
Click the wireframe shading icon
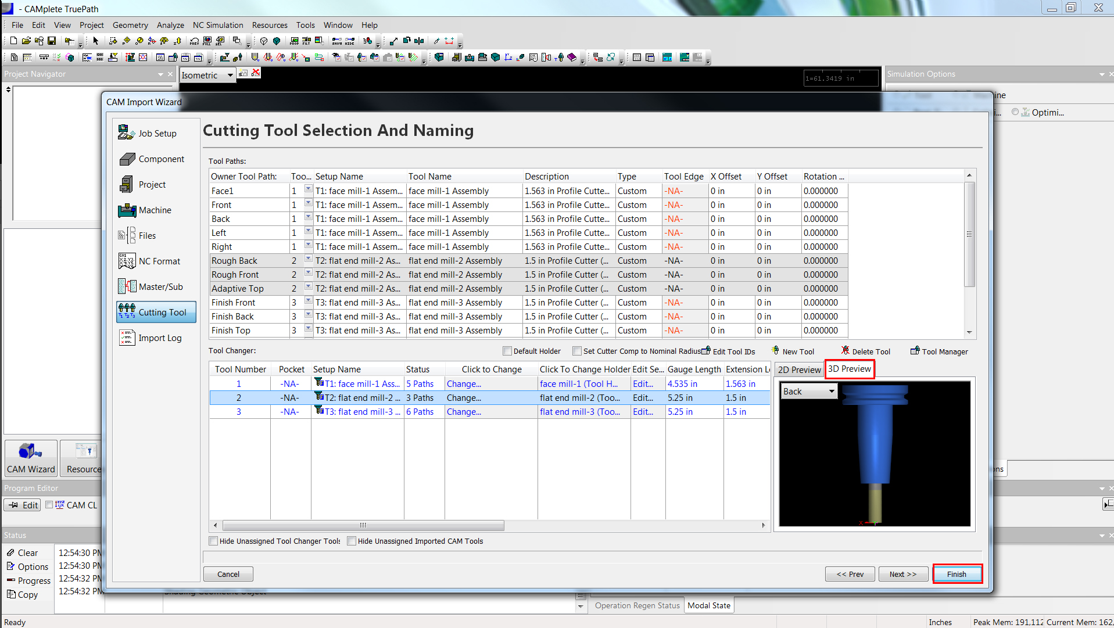point(264,41)
